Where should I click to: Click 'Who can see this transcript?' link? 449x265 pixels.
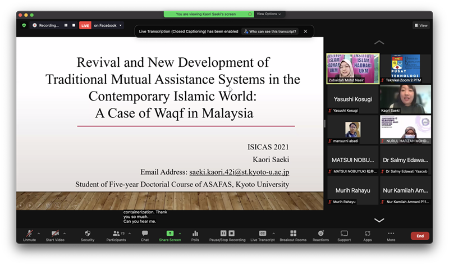click(x=270, y=31)
